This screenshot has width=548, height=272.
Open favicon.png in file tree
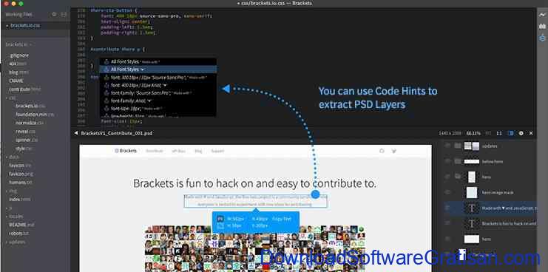21,174
